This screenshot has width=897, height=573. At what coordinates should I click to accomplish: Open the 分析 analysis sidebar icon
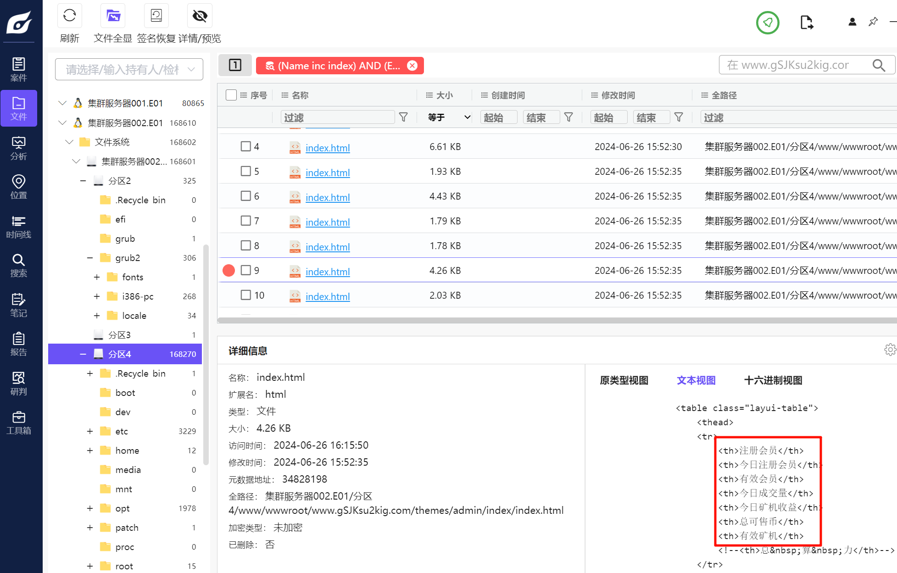(x=18, y=148)
